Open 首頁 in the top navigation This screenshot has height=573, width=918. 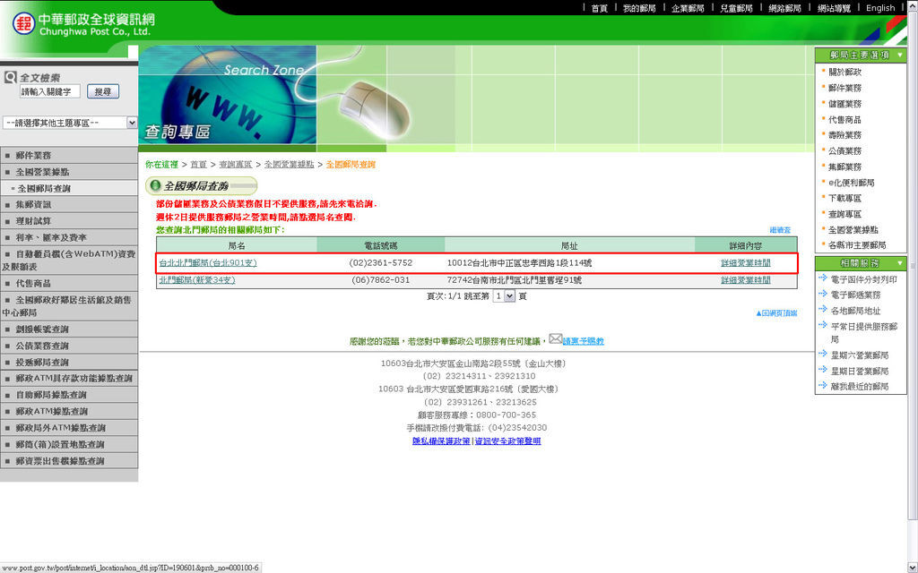(600, 8)
